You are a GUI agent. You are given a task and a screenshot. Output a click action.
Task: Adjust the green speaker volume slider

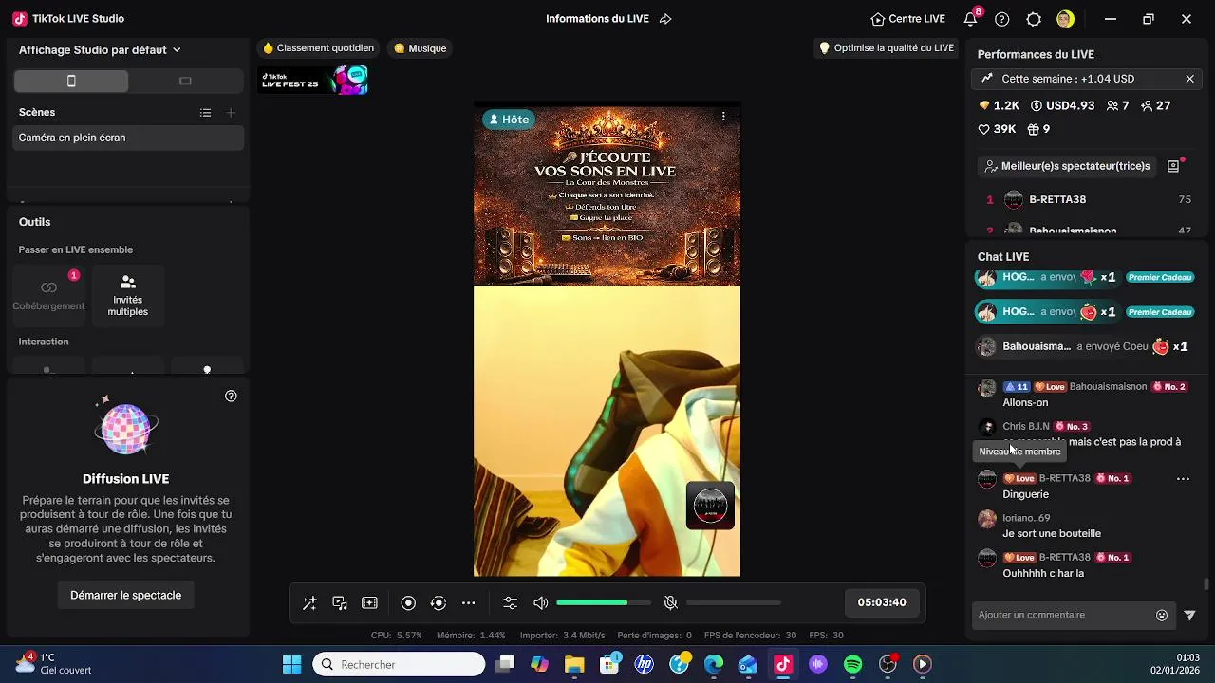[604, 603]
